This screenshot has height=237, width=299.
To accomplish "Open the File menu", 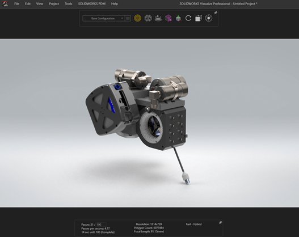I will [x=16, y=3].
